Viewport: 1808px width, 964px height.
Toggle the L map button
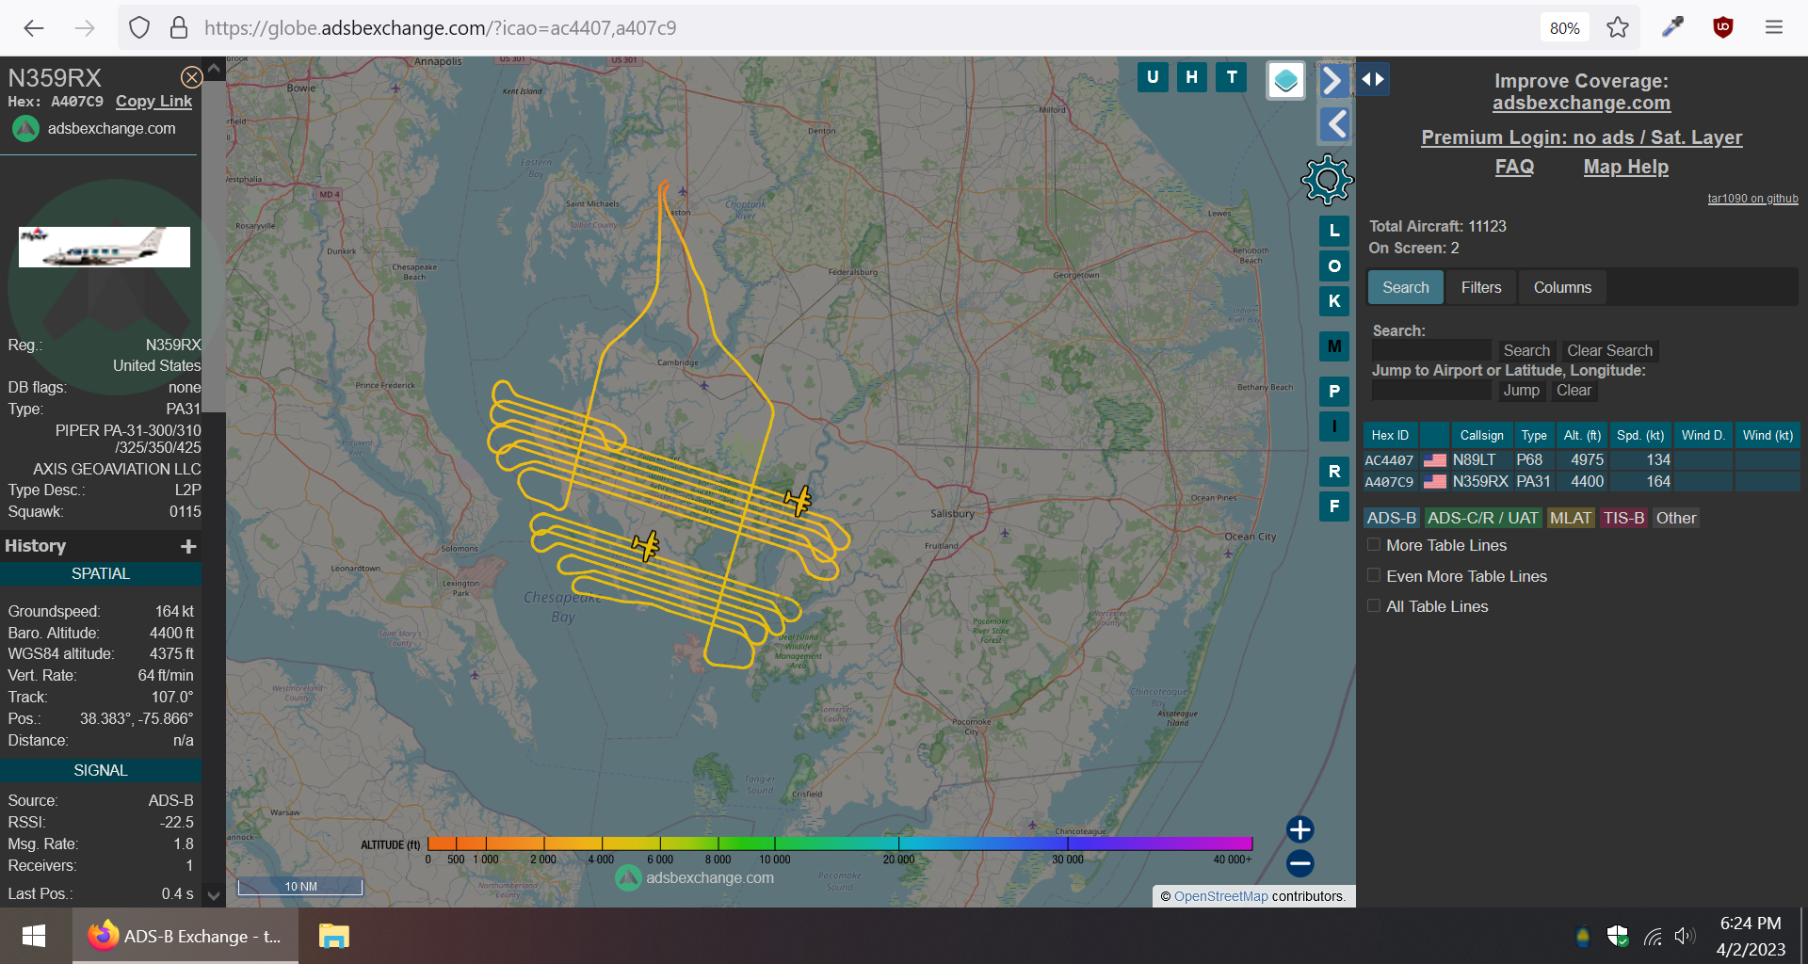(x=1334, y=231)
